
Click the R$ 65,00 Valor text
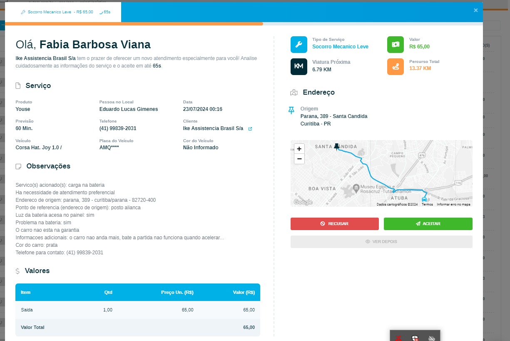419,47
